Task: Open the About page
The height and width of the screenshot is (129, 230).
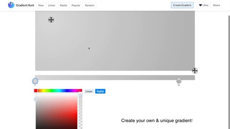Action: pyautogui.click(x=216, y=5)
